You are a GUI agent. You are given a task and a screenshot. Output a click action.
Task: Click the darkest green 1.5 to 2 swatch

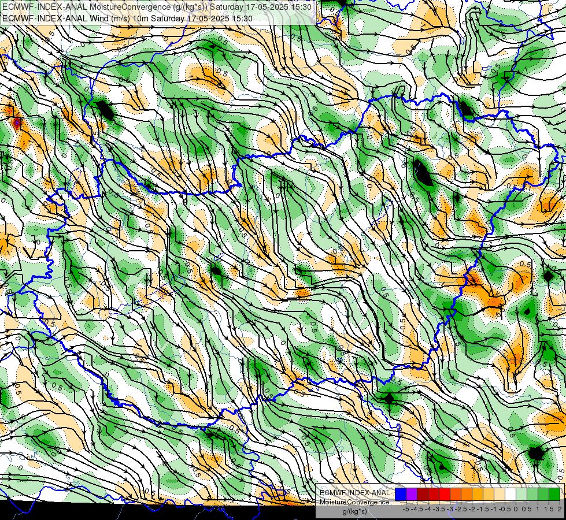coord(554,494)
